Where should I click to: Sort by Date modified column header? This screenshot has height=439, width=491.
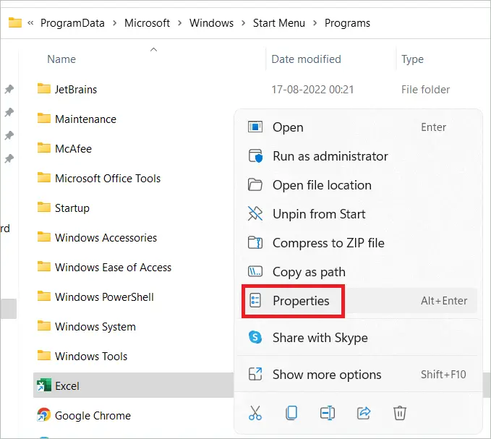tap(306, 59)
